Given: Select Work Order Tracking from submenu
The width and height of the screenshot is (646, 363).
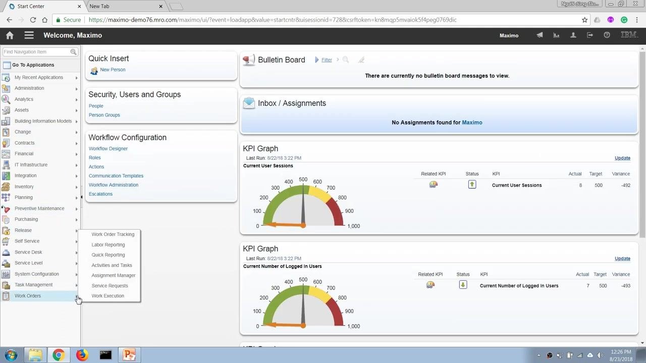Looking at the screenshot, I should pyautogui.click(x=113, y=234).
